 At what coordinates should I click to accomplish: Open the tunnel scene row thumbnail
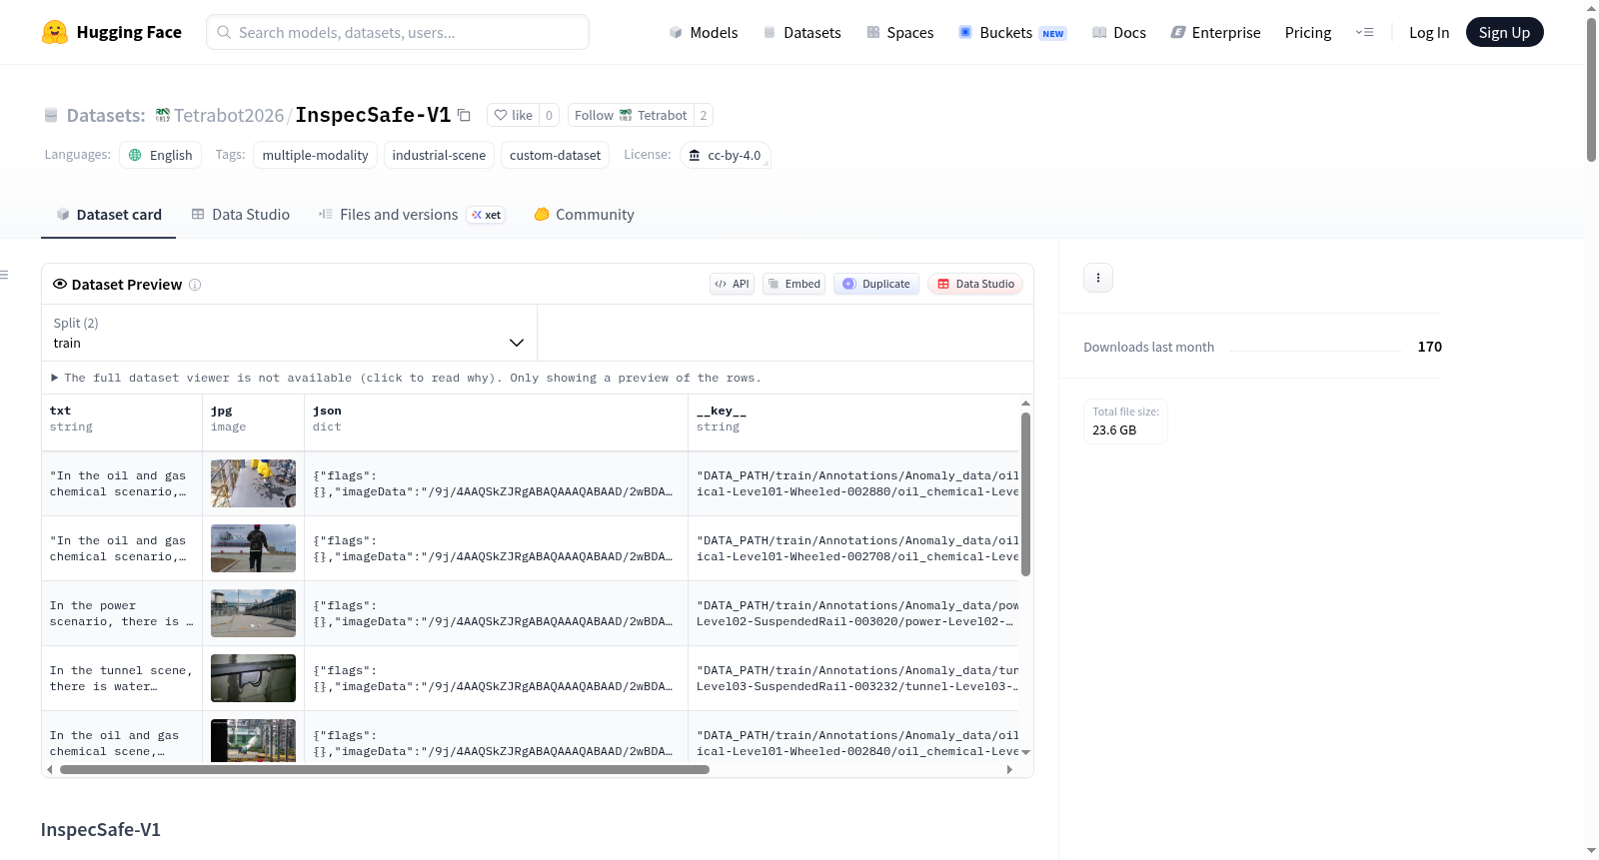tap(253, 678)
